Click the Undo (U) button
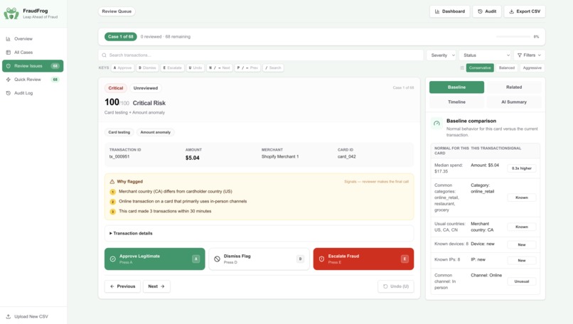Viewport: 573px width, 324px height. 396,286
